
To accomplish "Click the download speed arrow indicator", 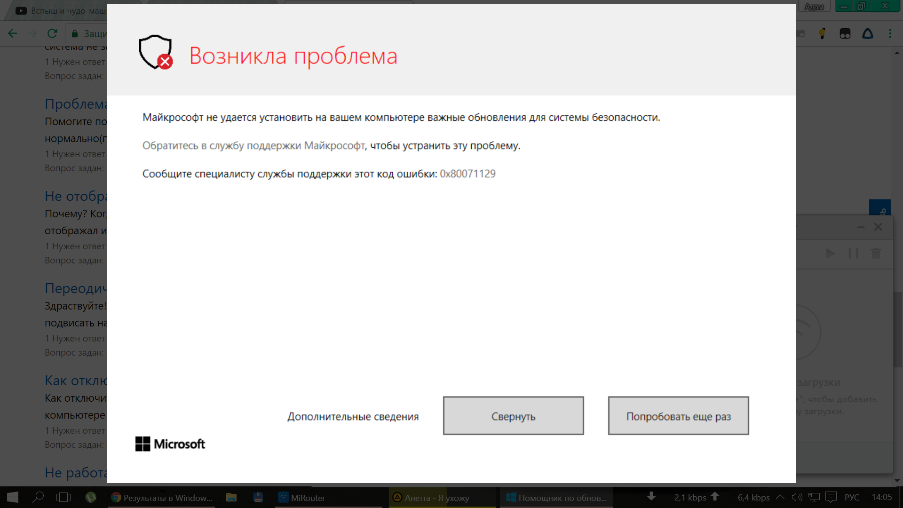I will tap(651, 496).
